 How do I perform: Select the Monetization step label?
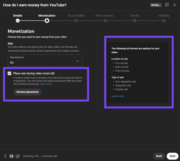pyautogui.click(x=47, y=16)
